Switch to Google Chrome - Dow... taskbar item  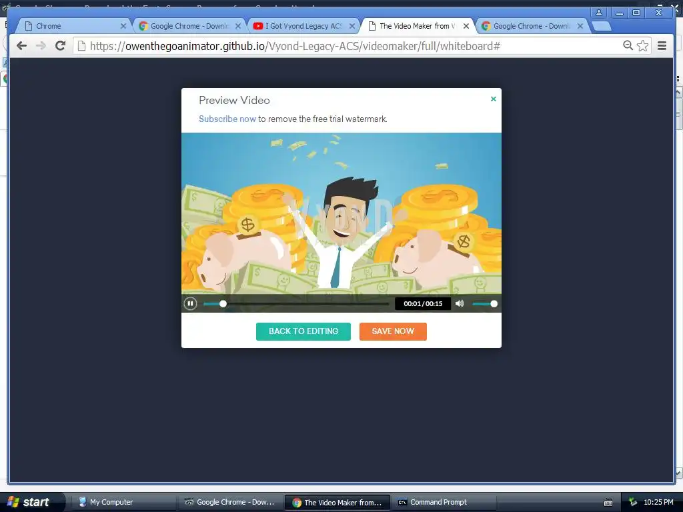(x=230, y=503)
